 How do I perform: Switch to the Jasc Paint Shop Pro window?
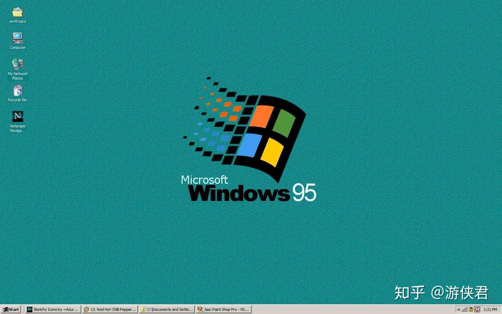[x=224, y=309]
